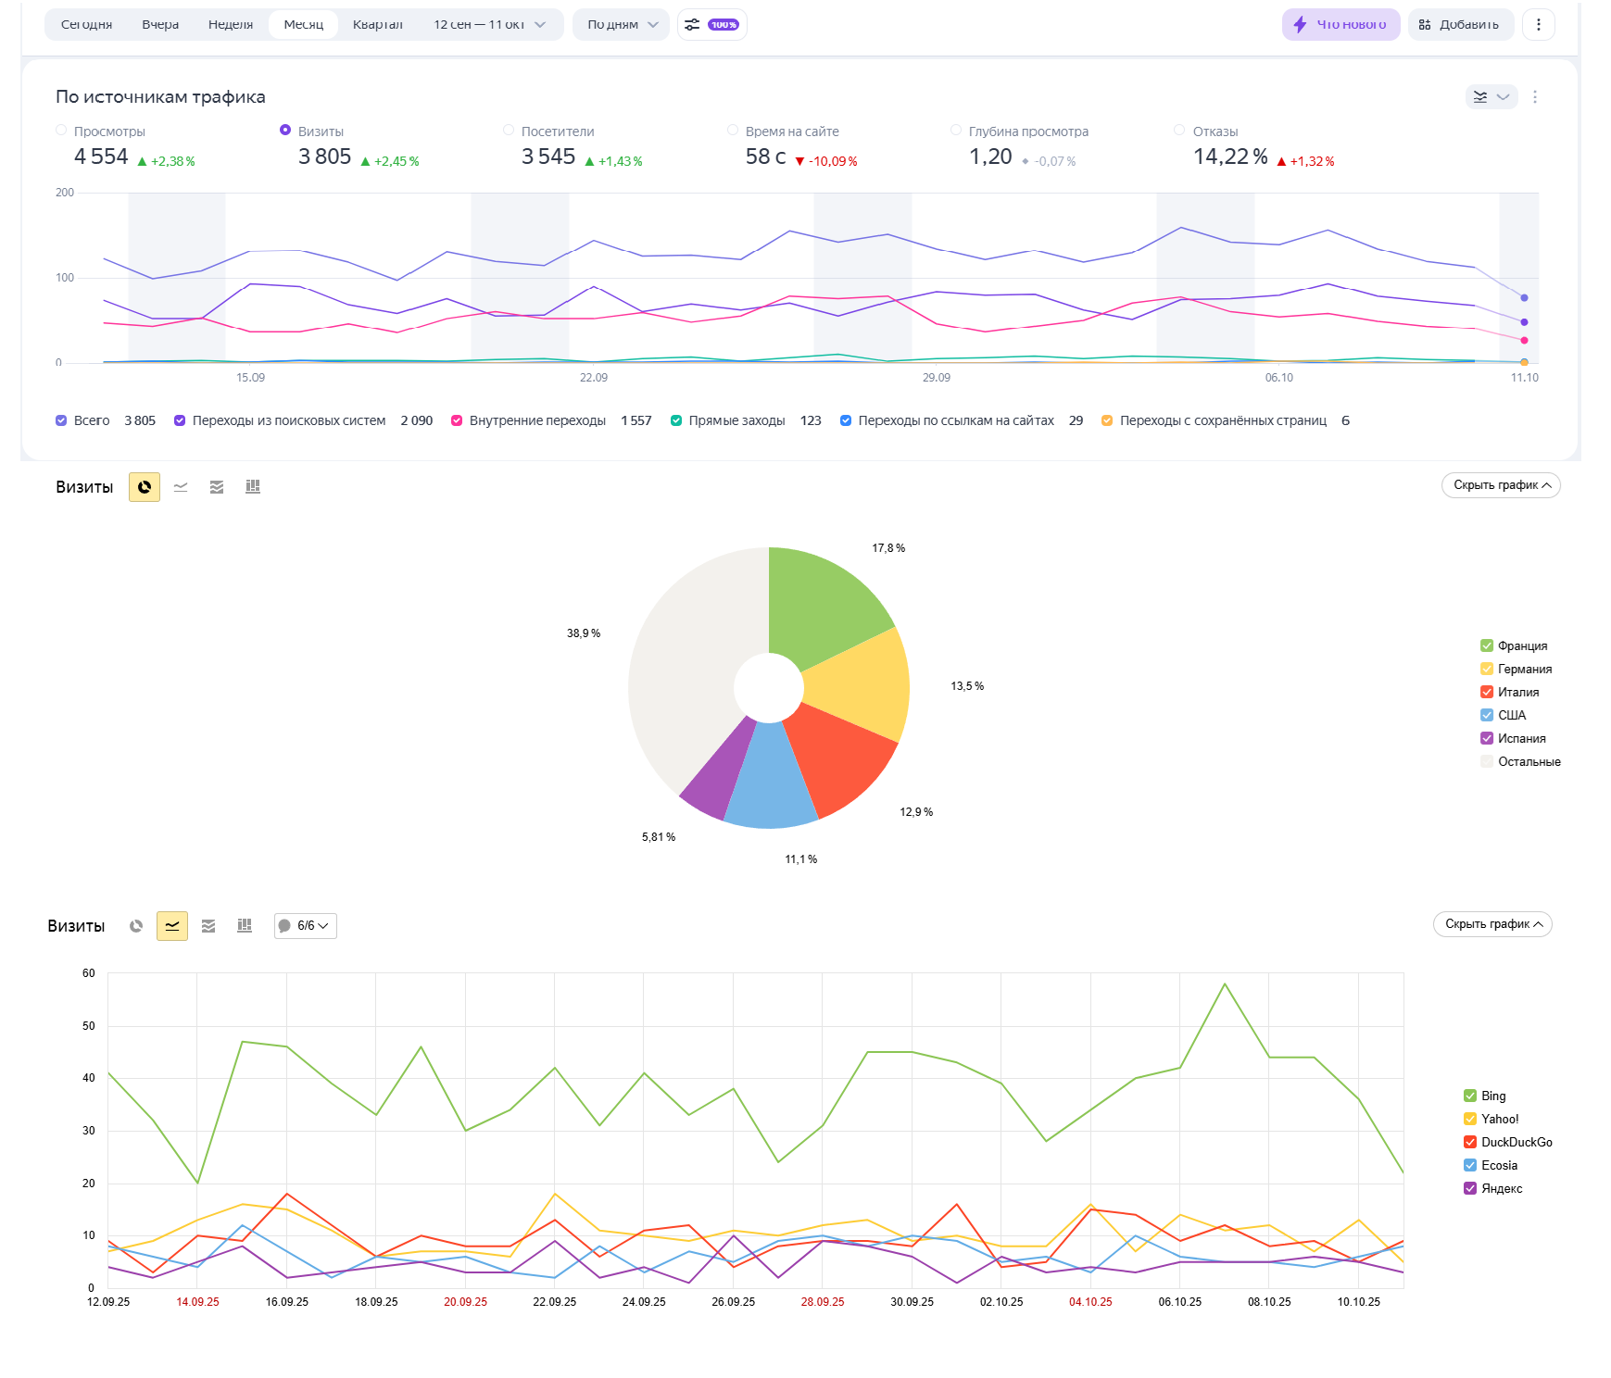
Task: Hide the Яндекс series in the legend
Action: click(x=1470, y=1188)
